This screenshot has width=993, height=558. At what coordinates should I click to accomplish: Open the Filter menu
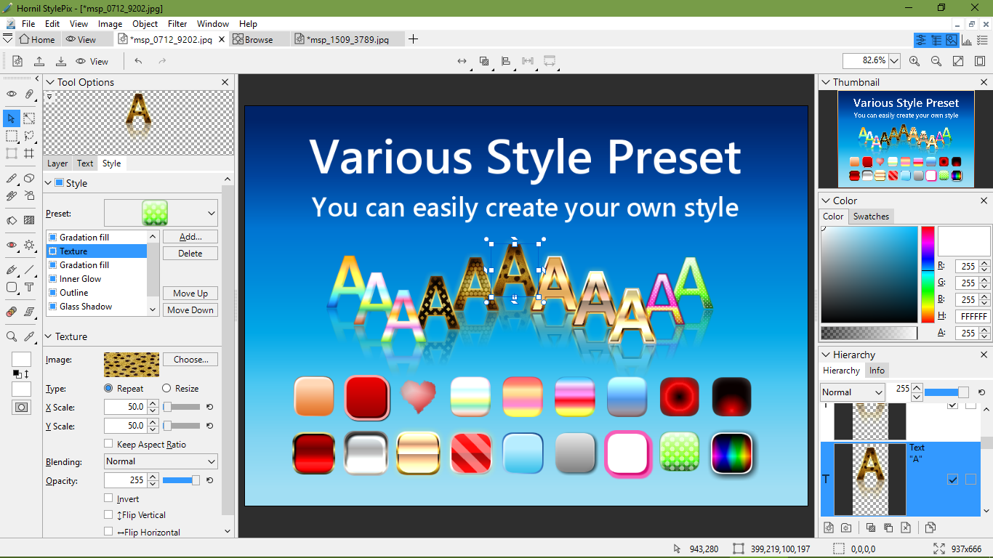[x=177, y=24]
